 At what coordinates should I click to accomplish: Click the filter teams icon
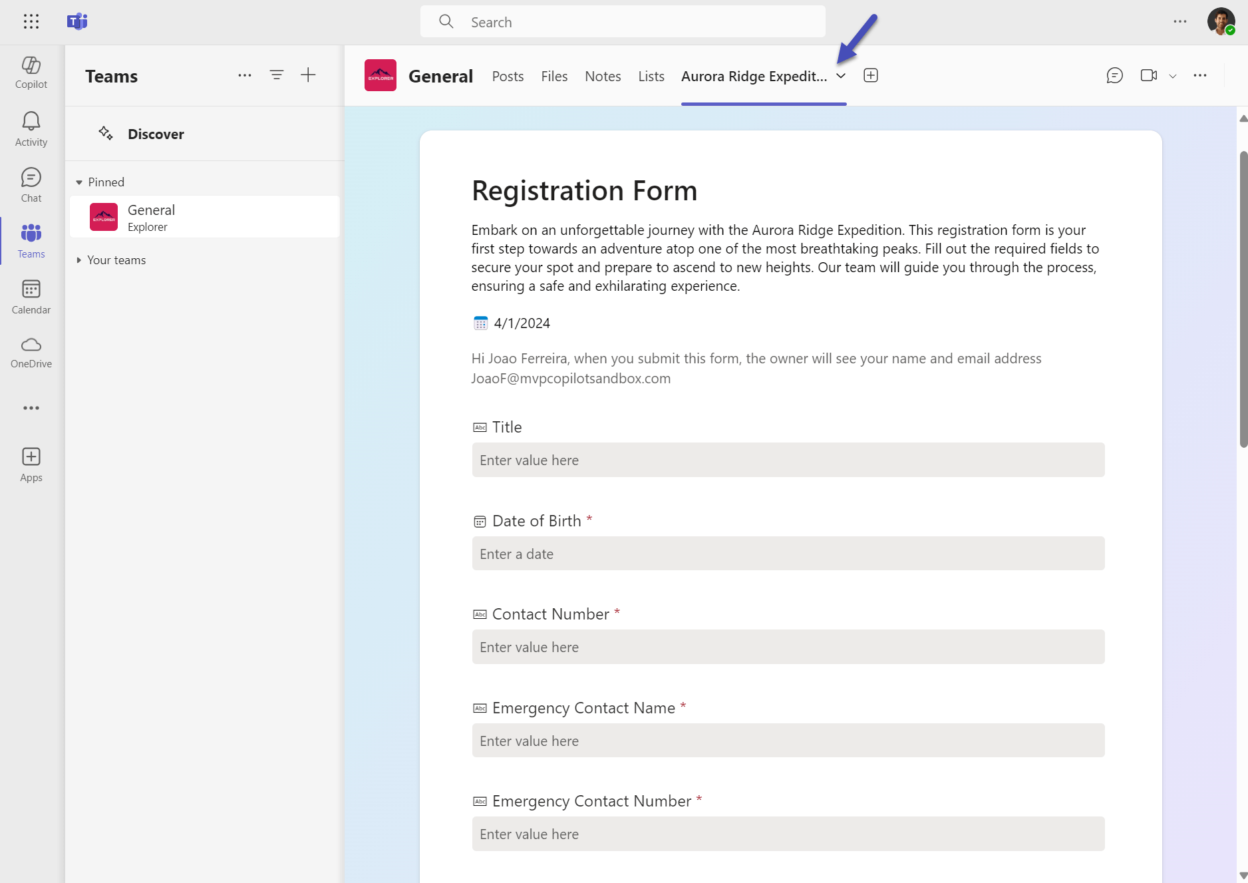point(277,75)
